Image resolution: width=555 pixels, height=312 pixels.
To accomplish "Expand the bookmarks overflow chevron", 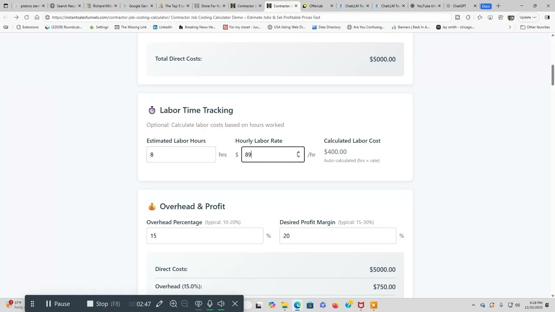I will (x=509, y=27).
